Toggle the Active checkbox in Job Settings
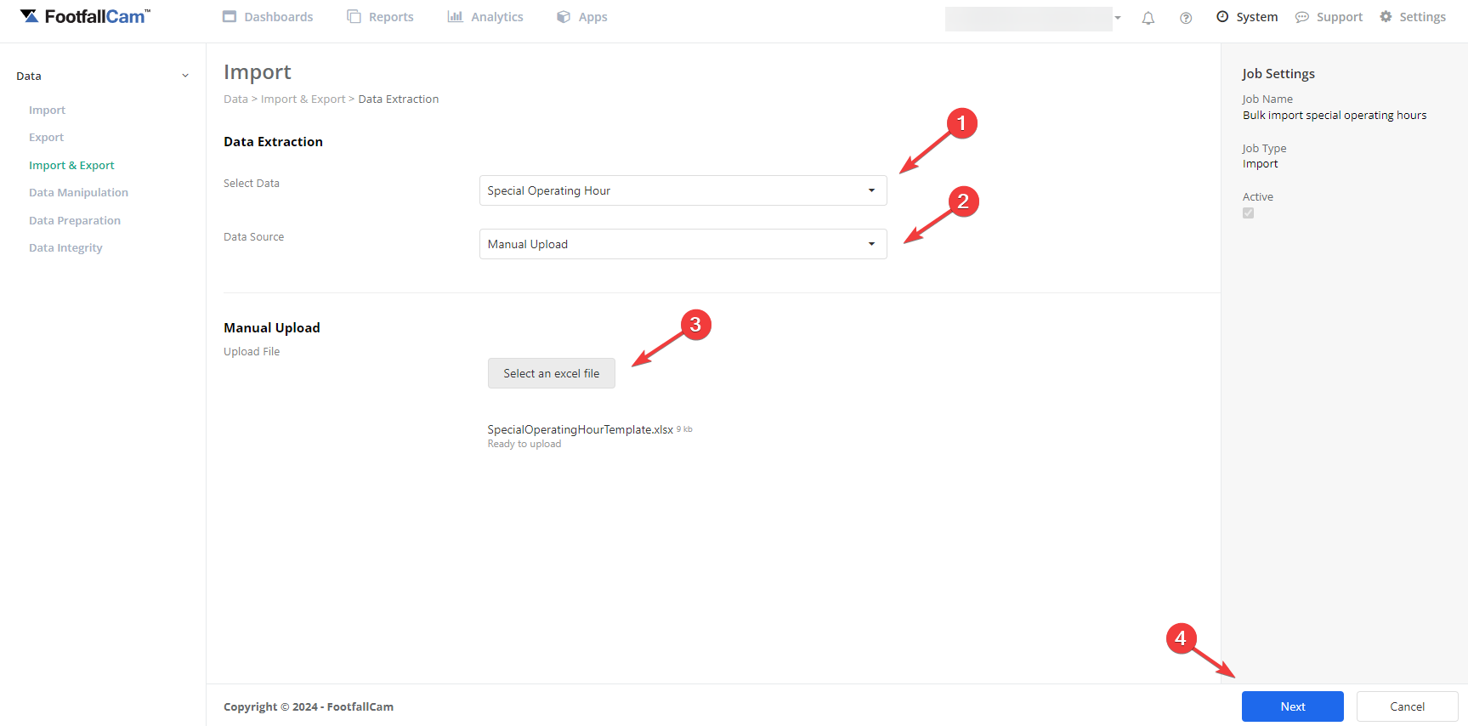The image size is (1468, 726). coord(1248,213)
